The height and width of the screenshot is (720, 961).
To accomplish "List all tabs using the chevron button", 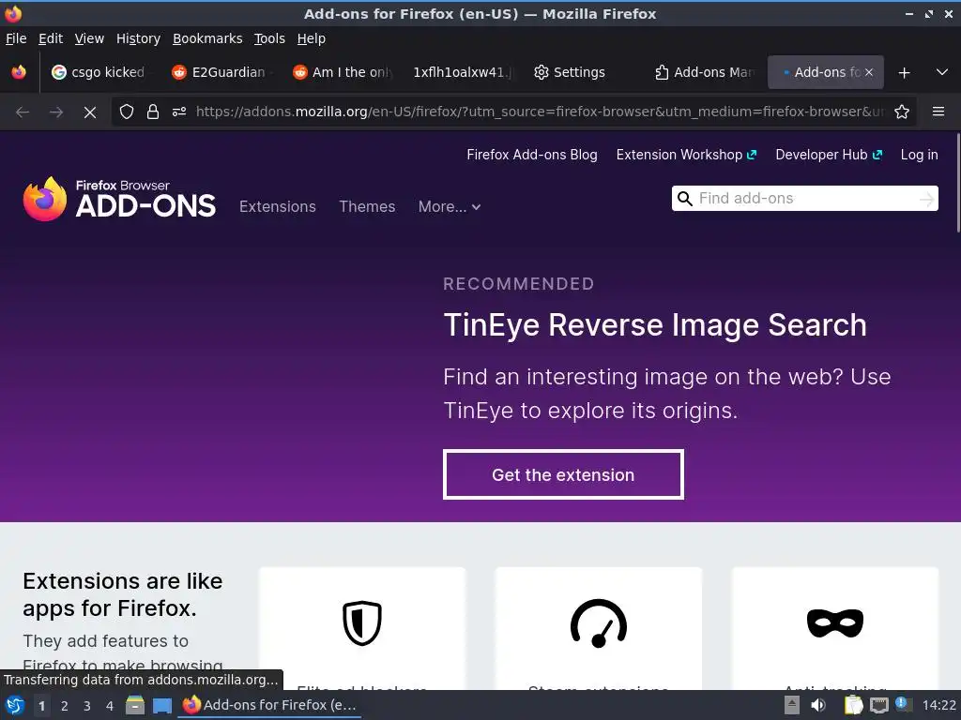I will pyautogui.click(x=942, y=72).
